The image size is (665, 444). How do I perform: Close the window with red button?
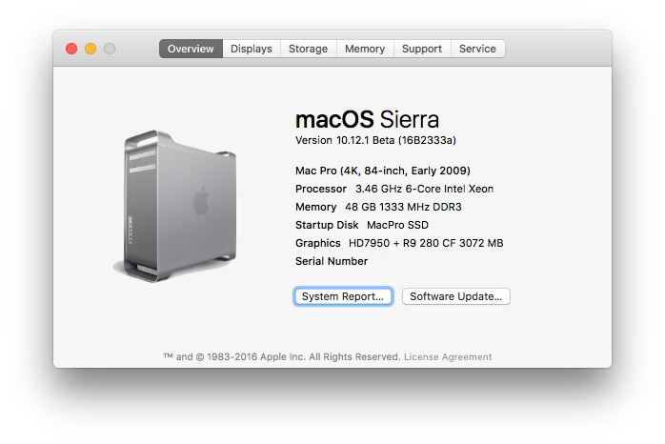pyautogui.click(x=71, y=49)
